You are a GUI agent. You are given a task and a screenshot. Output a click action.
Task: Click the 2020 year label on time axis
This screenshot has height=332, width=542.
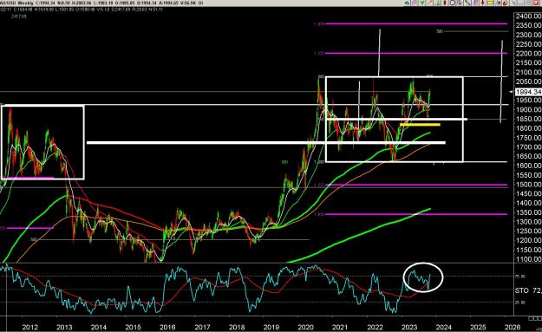point(305,327)
